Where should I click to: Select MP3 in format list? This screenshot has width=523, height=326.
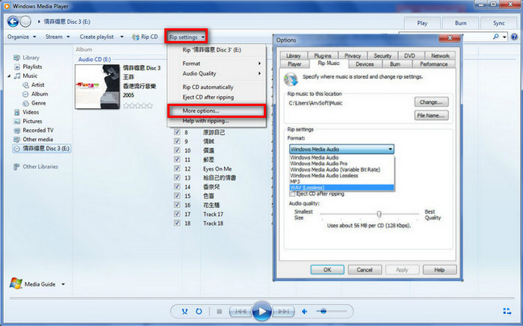[341, 181]
